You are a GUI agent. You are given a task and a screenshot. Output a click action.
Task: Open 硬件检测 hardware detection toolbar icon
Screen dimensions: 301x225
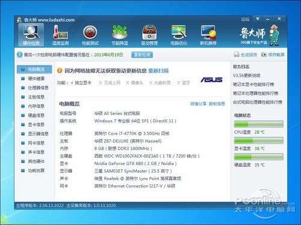pyautogui.click(x=31, y=35)
